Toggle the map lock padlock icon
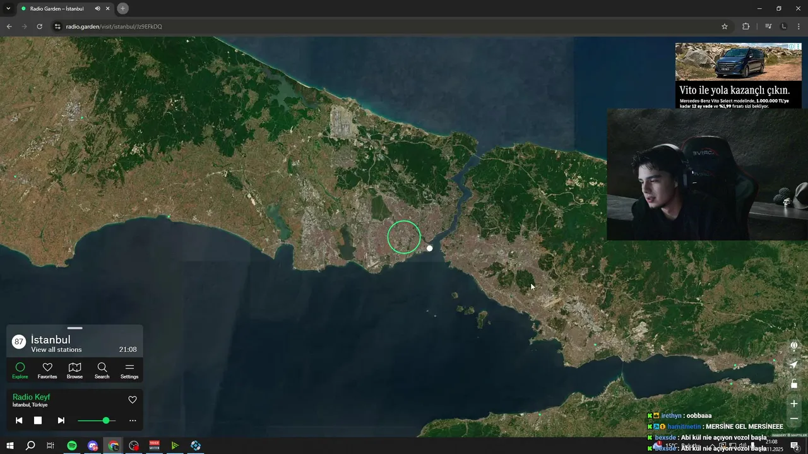808x454 pixels. pyautogui.click(x=794, y=384)
